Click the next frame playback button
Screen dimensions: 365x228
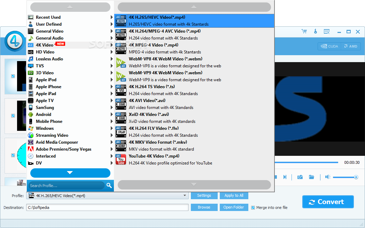point(285,177)
